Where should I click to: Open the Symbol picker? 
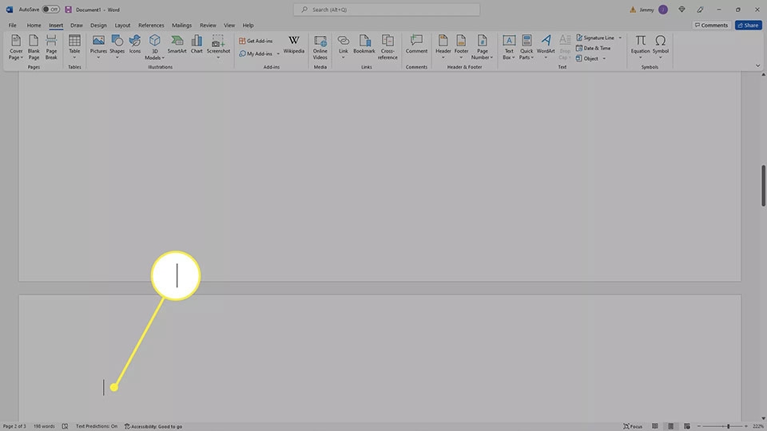660,47
